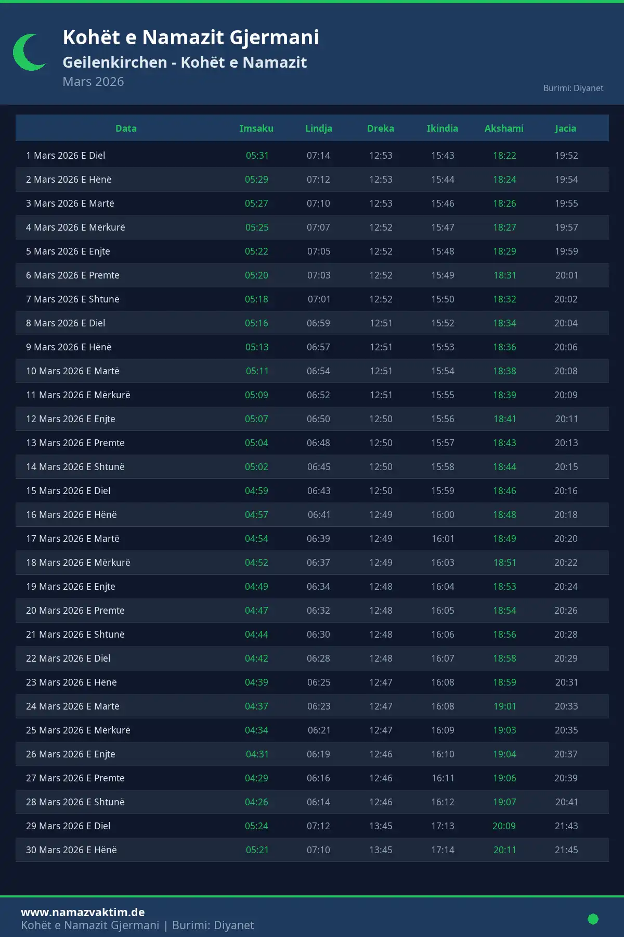
Task: Click Imsaku time 05:31
Action: coord(257,156)
